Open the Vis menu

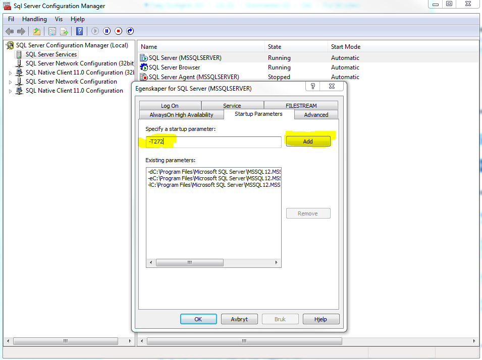[x=59, y=19]
